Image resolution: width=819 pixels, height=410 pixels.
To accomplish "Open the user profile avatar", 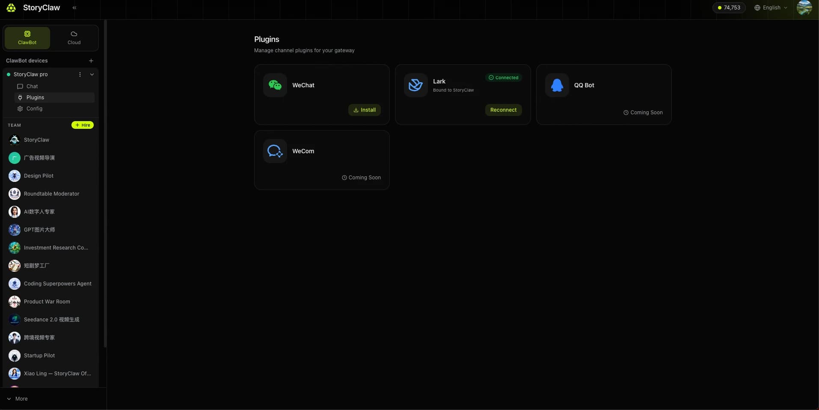I will [804, 8].
